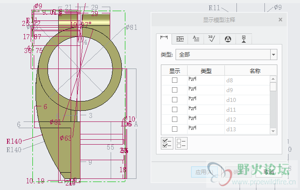Screen dimensions: 300x190
Task: Select the d8 name cell
Action: click(x=247, y=80)
